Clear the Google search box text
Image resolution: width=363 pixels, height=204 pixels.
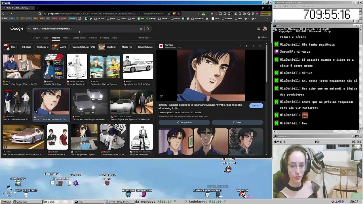point(141,29)
